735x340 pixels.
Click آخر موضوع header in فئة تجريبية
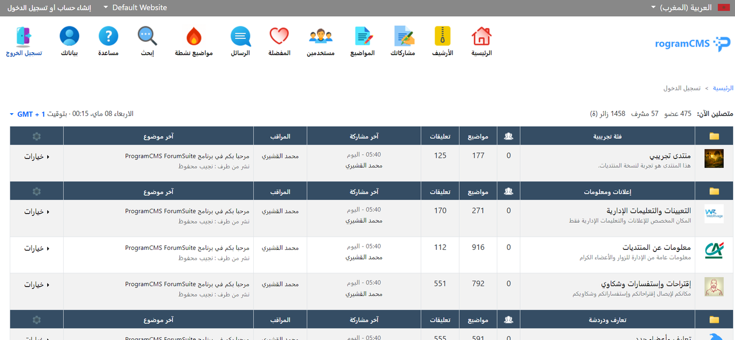[158, 137]
